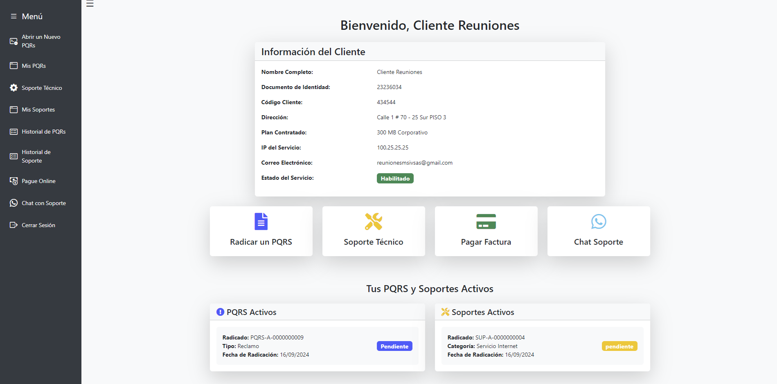Click the WhatsApp icon in the sidebar menu

point(14,203)
